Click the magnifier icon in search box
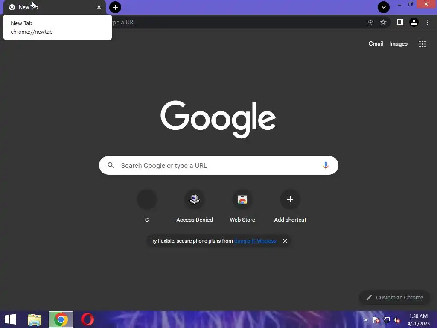 (x=111, y=165)
